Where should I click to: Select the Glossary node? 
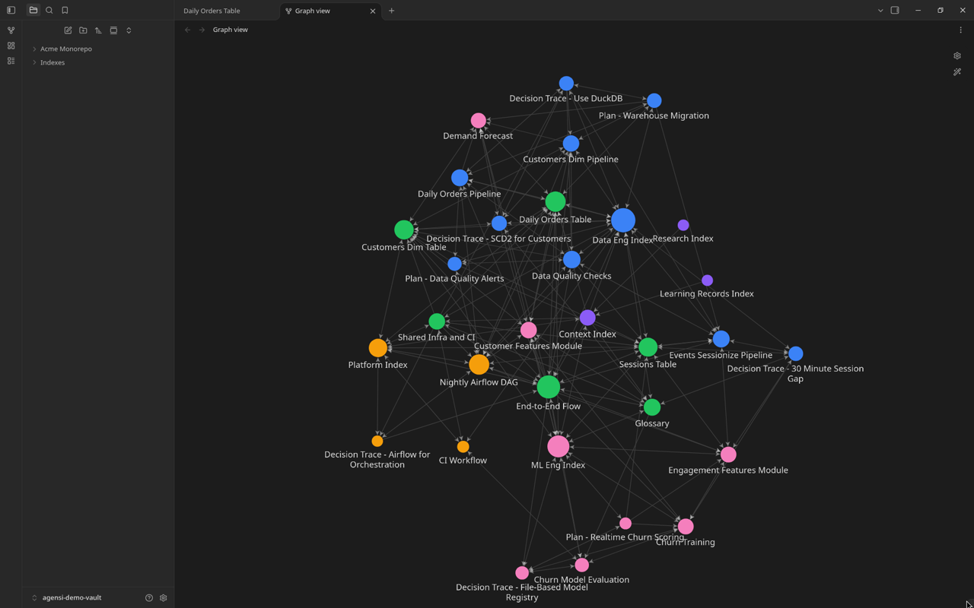click(x=652, y=407)
